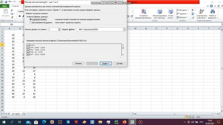This screenshot has width=223, height=125.
Task: Click the AutoSum sigma icon
Action: pos(193,10)
